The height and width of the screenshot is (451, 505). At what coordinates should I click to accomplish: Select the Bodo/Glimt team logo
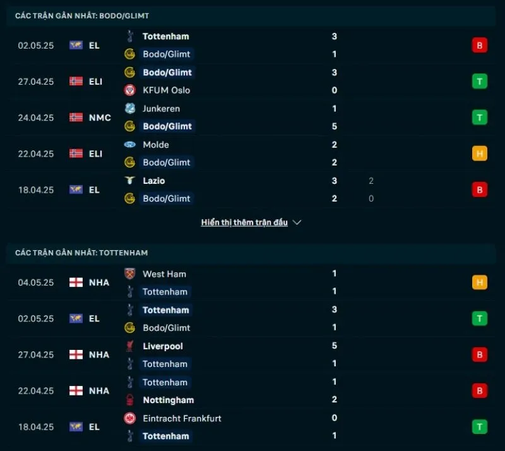click(x=131, y=54)
